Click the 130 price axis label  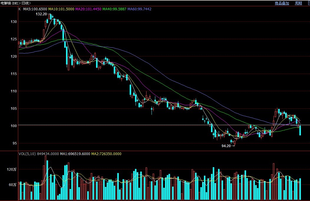point(14,22)
